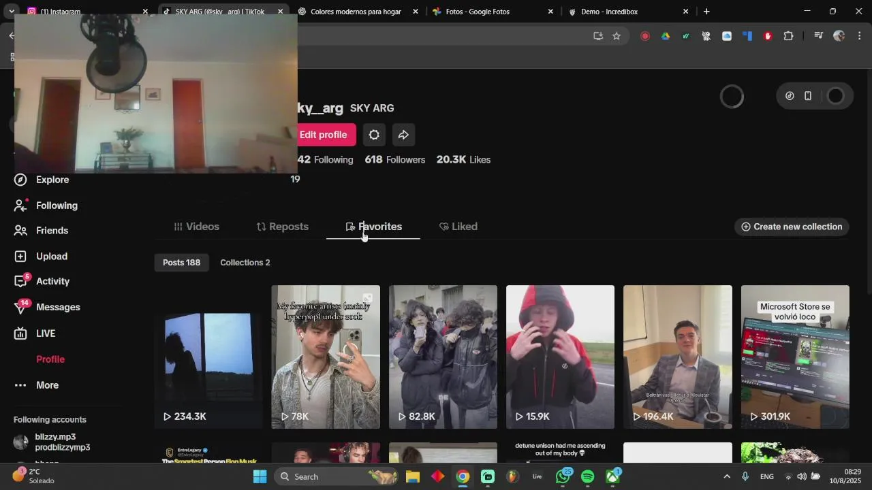Open the hooded person video with 15.9K views
This screenshot has height=490, width=872.
click(560, 357)
